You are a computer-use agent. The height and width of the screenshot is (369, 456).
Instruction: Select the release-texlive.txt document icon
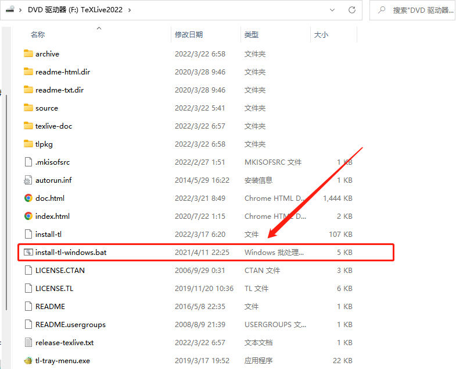pos(28,342)
